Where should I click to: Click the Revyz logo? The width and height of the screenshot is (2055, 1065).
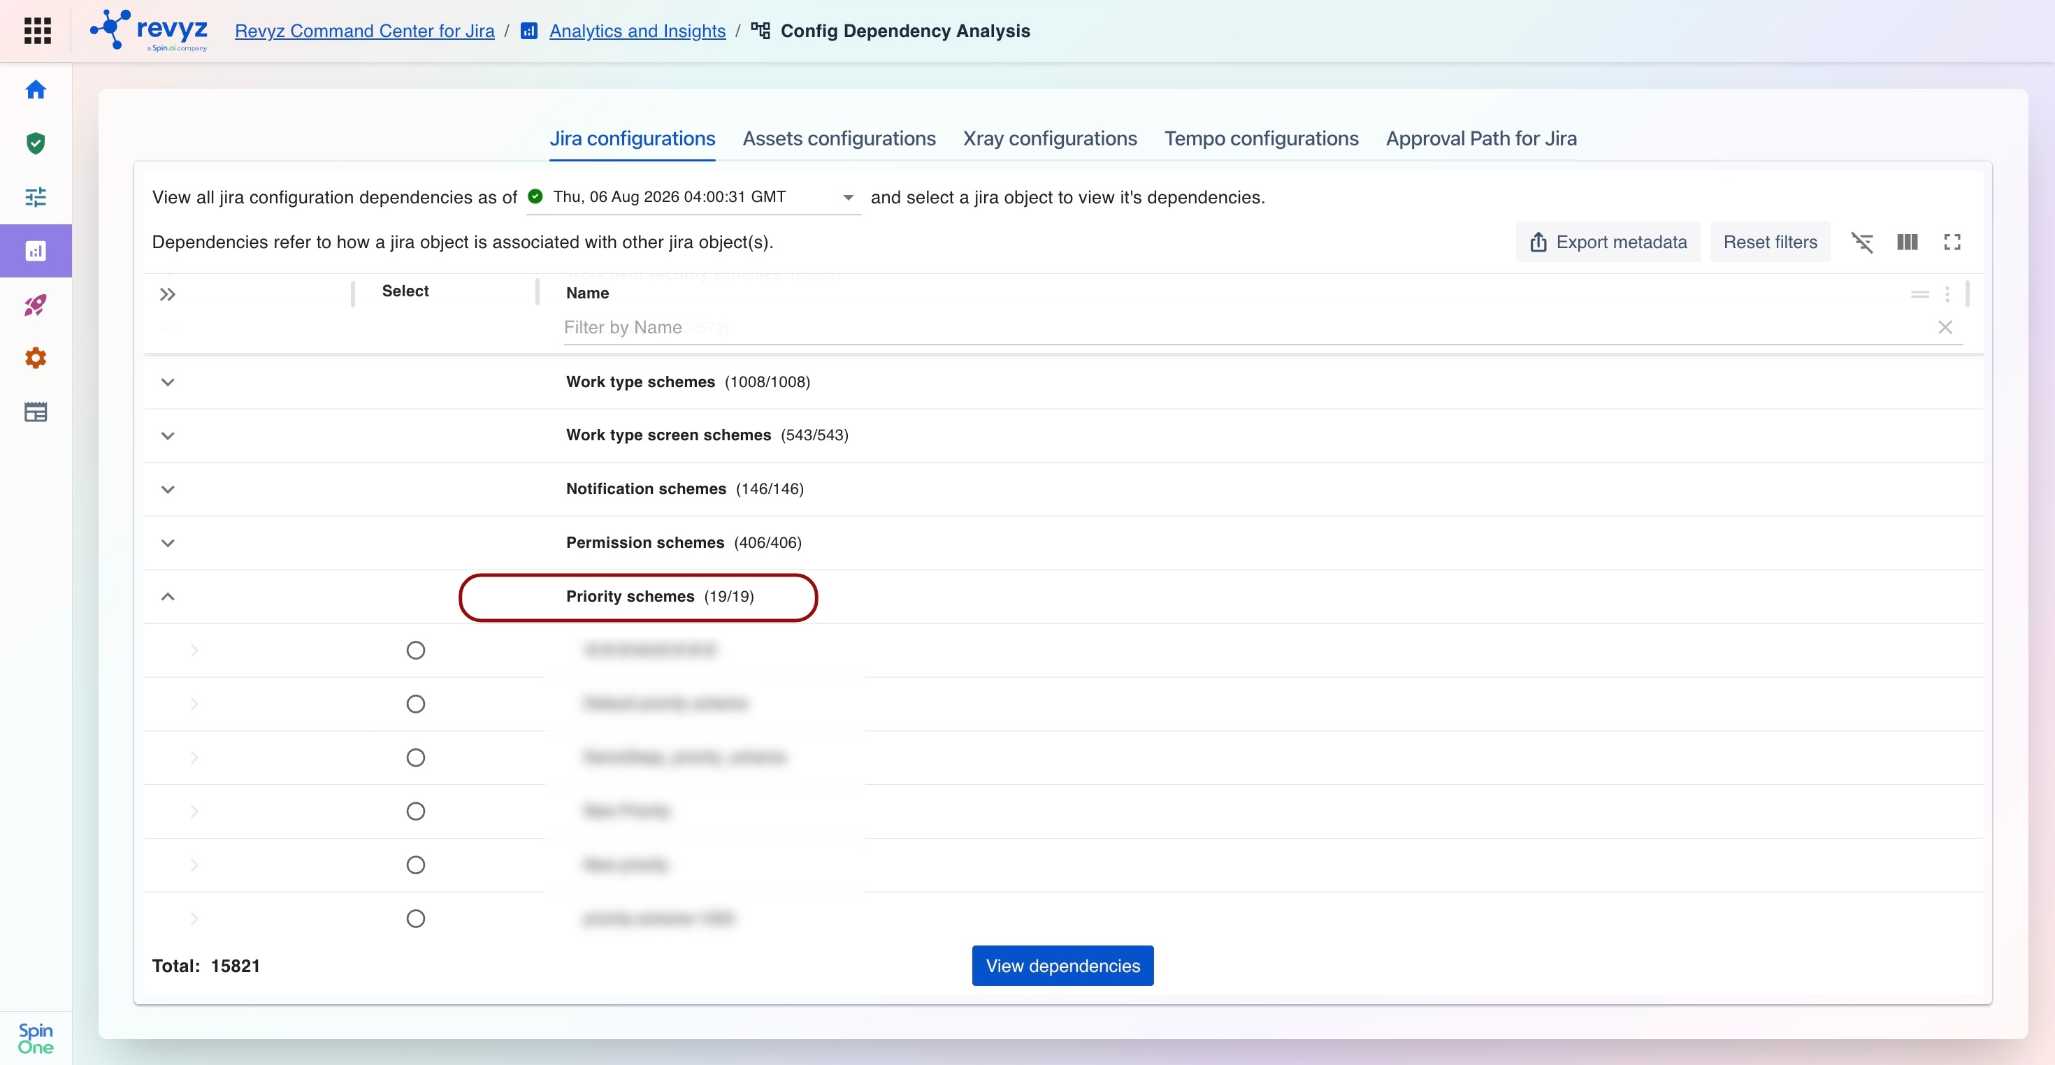click(149, 30)
